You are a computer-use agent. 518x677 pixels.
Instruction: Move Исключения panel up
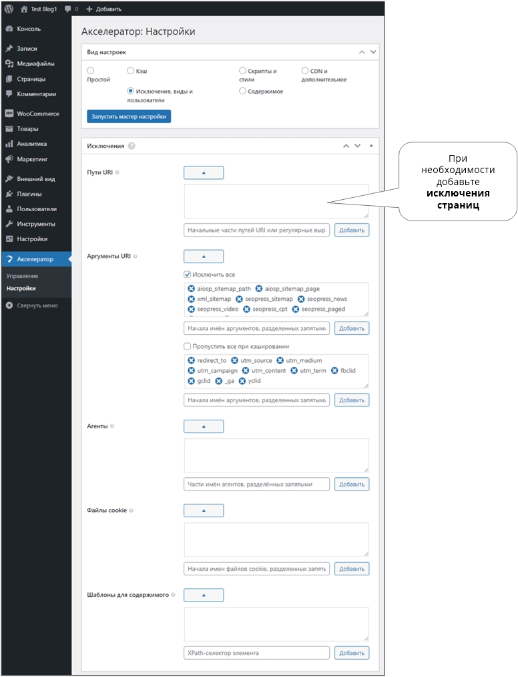[346, 146]
